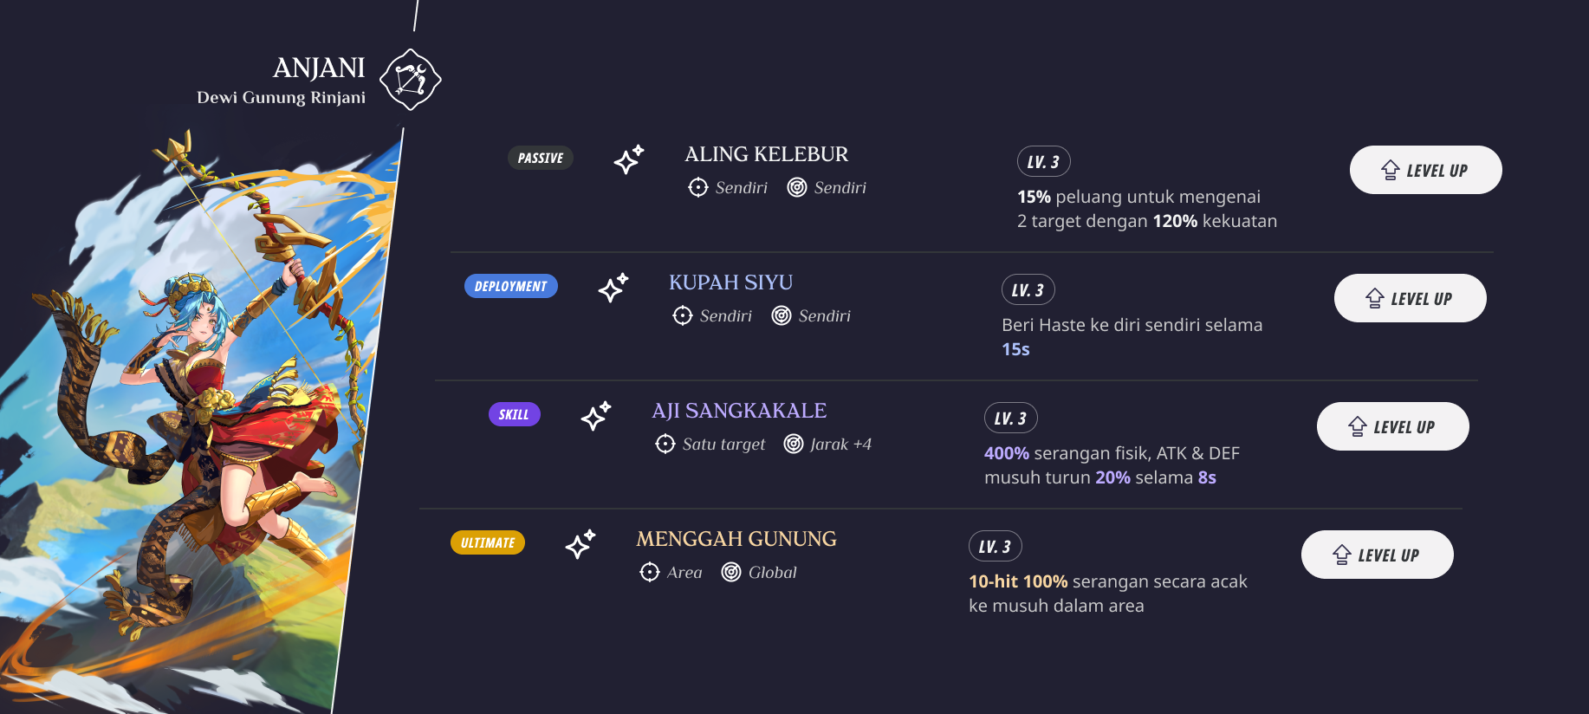Select the ULTIMATE badge
The height and width of the screenshot is (714, 1589).
tap(488, 542)
